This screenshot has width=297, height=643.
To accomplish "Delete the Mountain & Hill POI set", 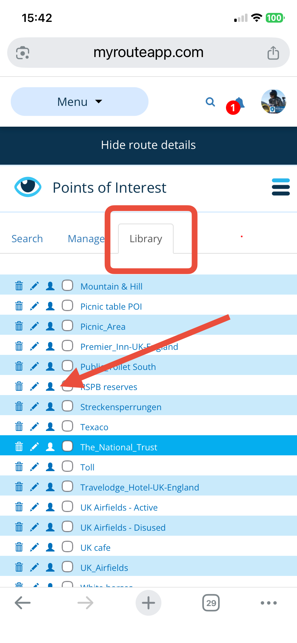I will tap(19, 286).
